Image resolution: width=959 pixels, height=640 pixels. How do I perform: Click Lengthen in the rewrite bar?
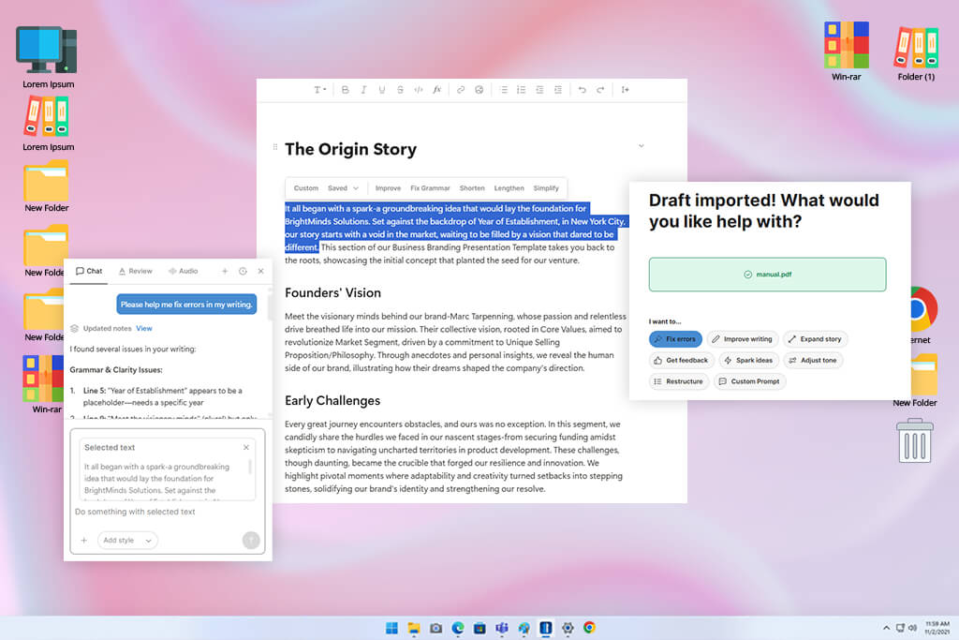509,188
